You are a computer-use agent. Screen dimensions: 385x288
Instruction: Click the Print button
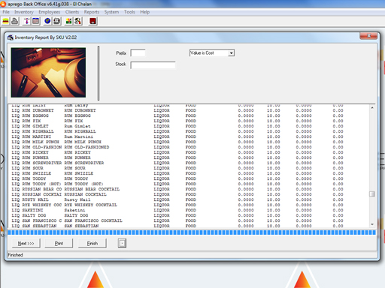(59, 243)
